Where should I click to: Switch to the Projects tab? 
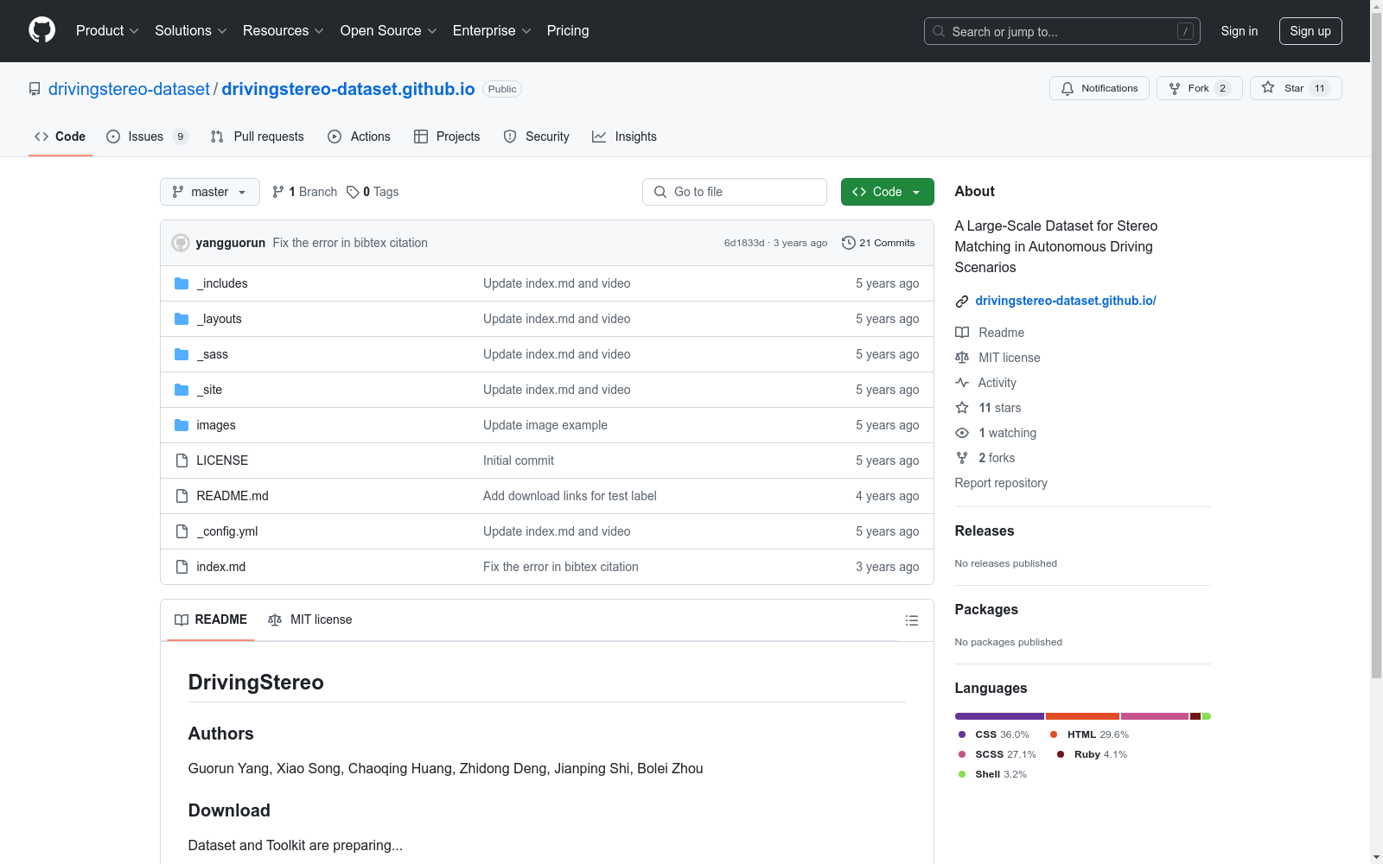pyautogui.click(x=447, y=137)
